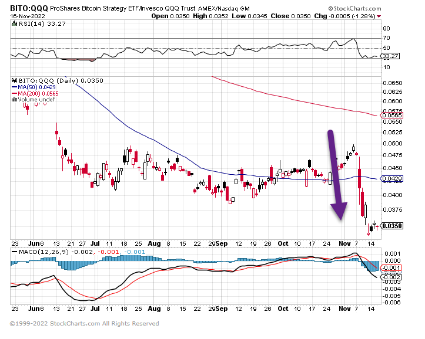Select the BITO:QQQ ticker symbol in title
Image resolution: width=425 pixels, height=339 pixels.
(x=29, y=8)
